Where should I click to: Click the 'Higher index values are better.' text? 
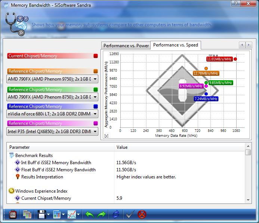(x=146, y=177)
